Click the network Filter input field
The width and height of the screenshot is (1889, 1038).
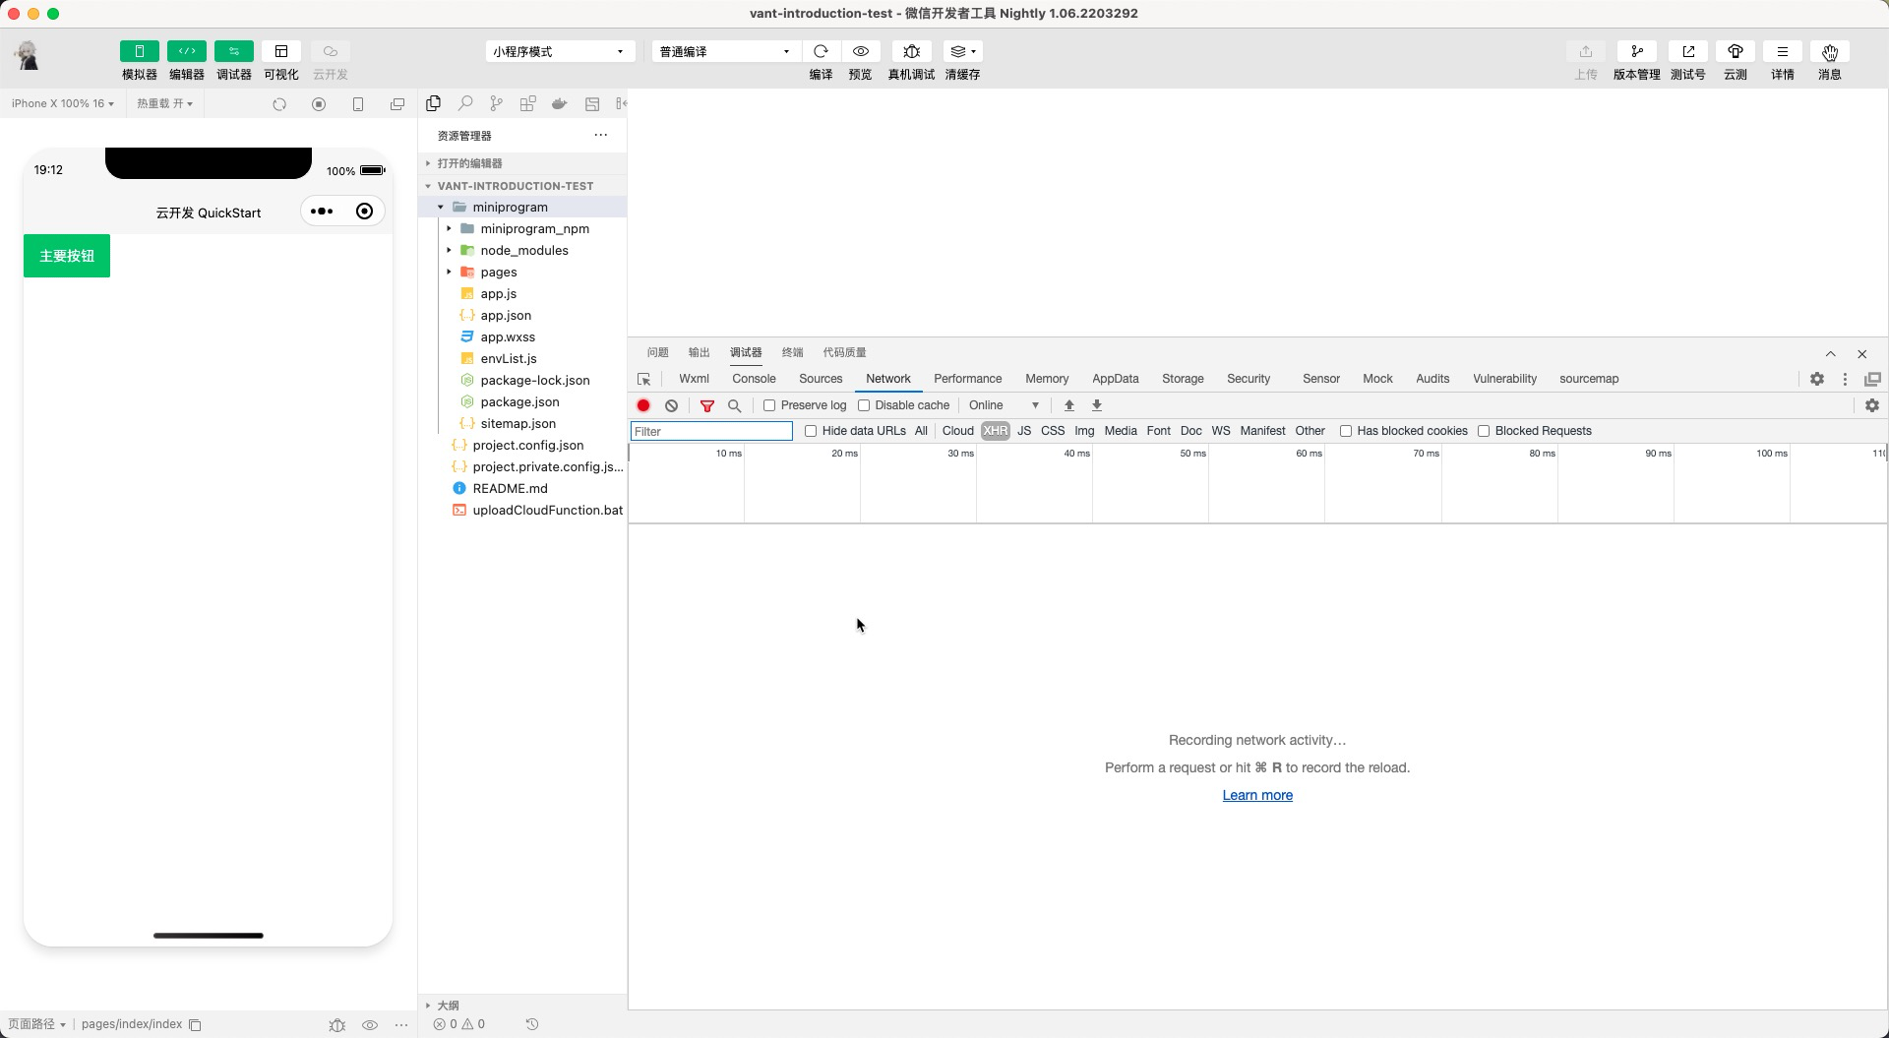pyautogui.click(x=711, y=431)
